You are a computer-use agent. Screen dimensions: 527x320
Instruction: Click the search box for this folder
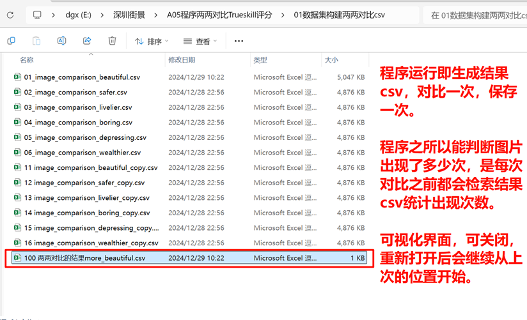click(x=475, y=15)
